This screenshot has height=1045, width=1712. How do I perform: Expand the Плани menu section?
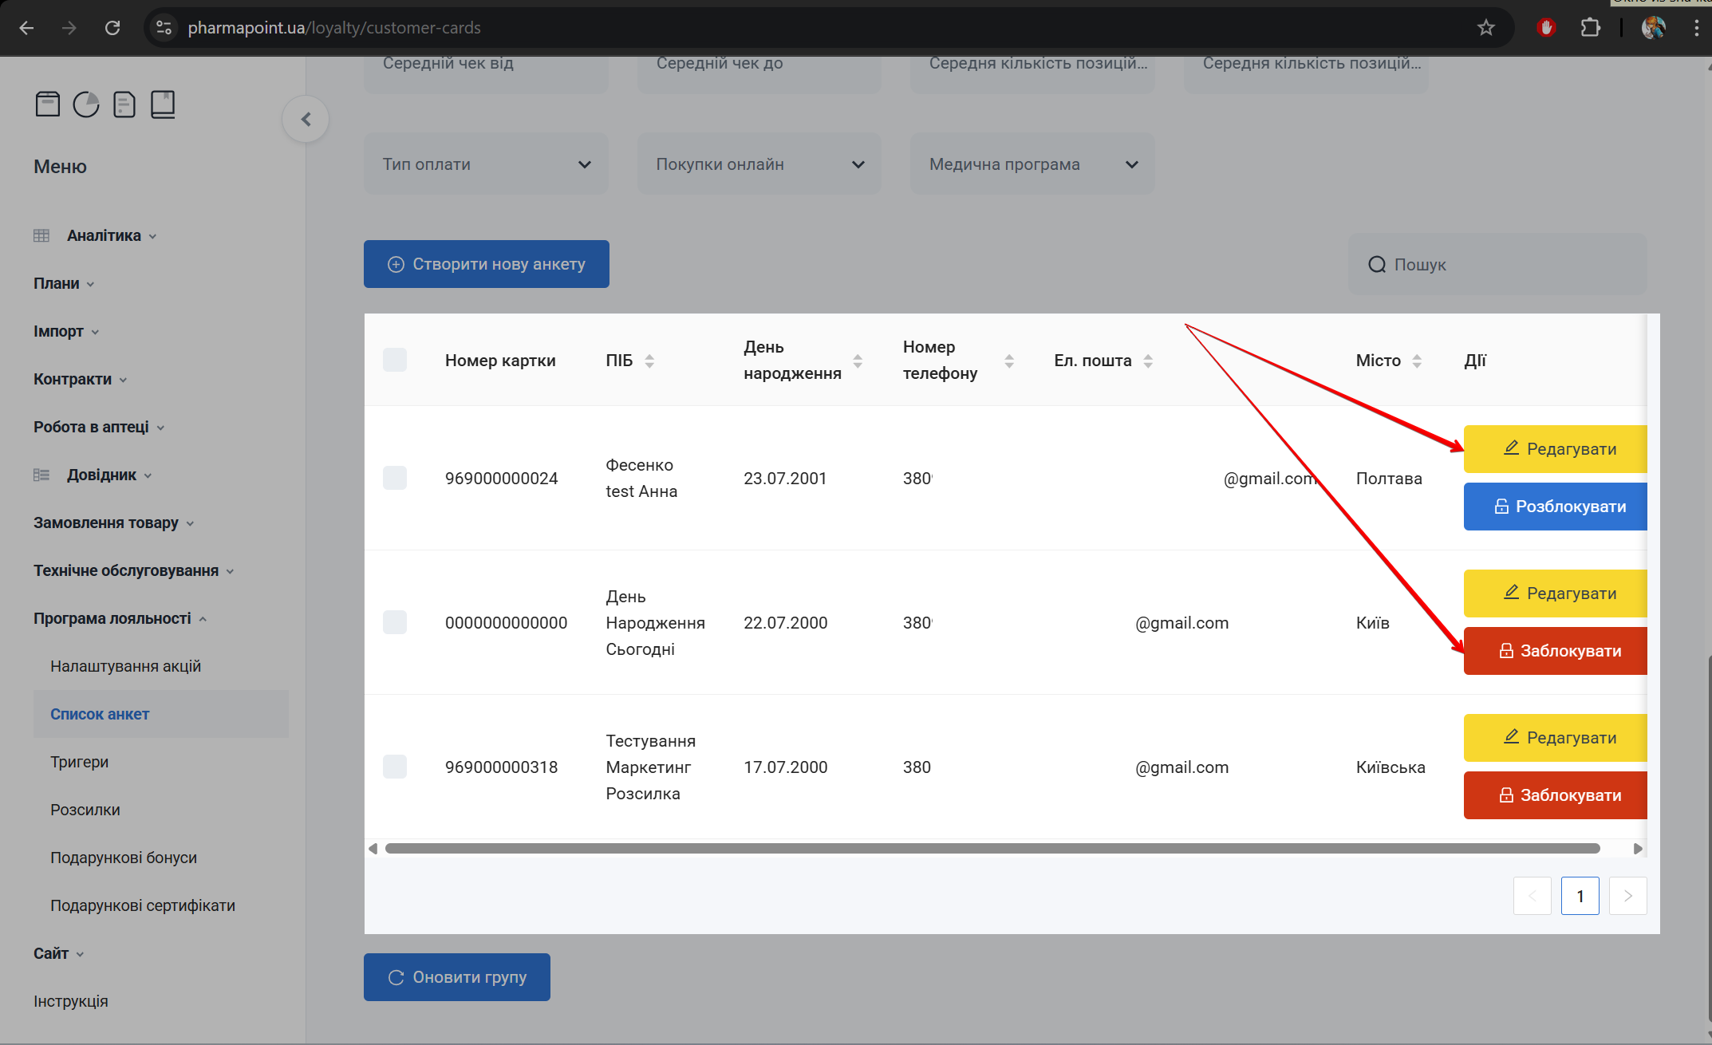point(64,284)
